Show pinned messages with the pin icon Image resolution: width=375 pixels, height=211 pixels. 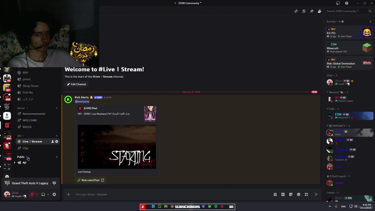tap(312, 11)
